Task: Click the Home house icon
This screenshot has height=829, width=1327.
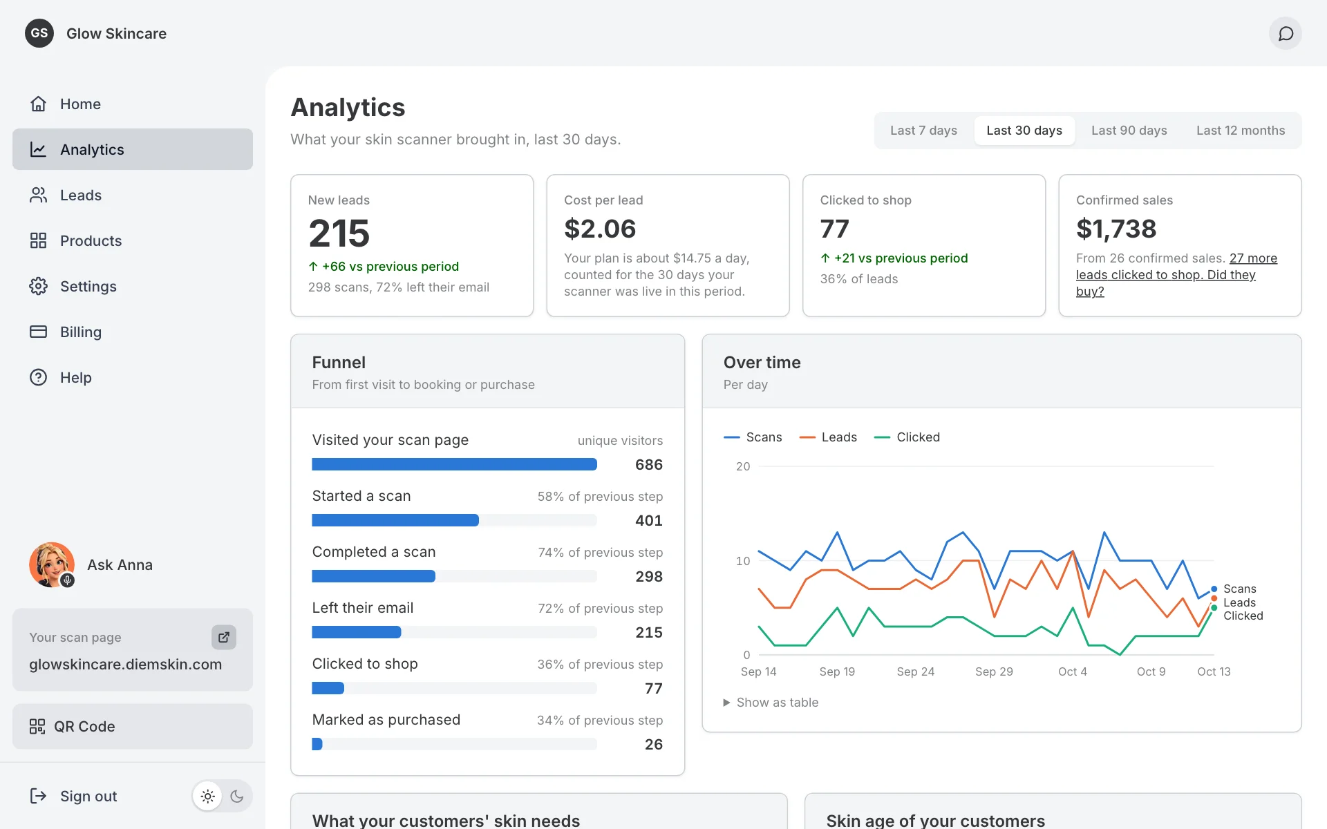Action: pyautogui.click(x=38, y=104)
